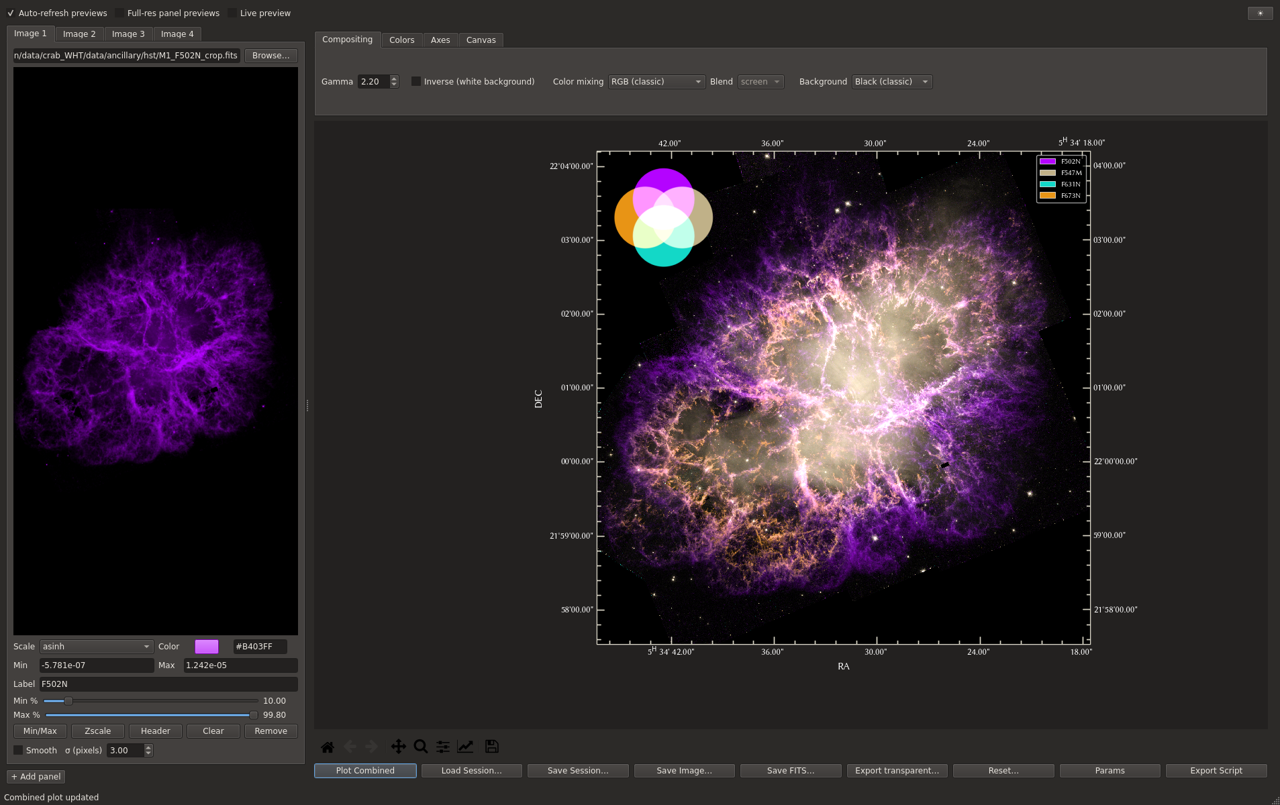1280x805 pixels.
Task: Click the Clear button
Action: (x=213, y=731)
